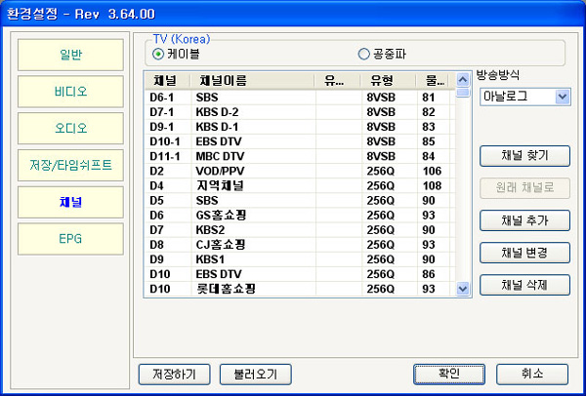This screenshot has height=396, width=586.
Task: Select the 지역채널 channel row
Action: point(300,186)
